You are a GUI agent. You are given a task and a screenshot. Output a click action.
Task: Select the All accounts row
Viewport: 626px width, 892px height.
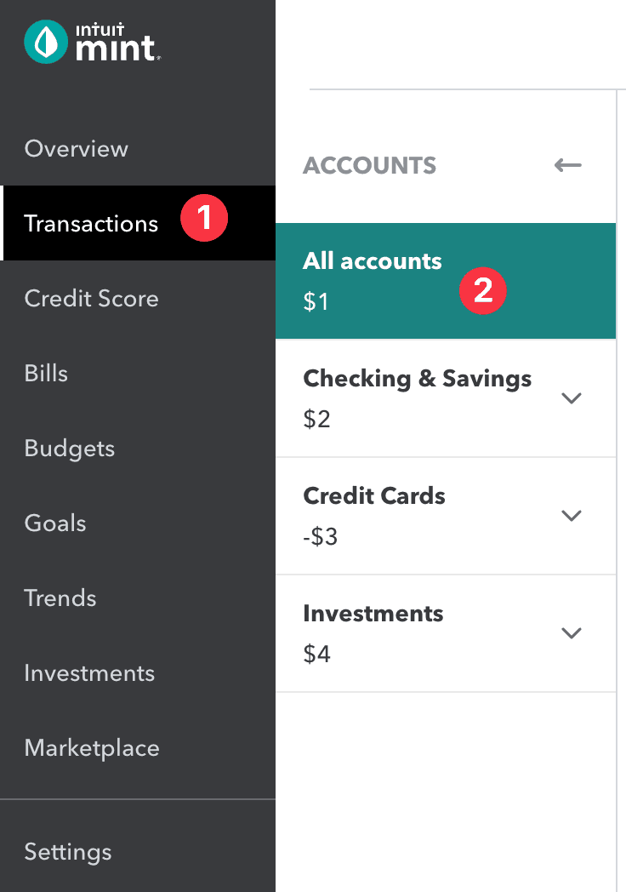(x=373, y=261)
